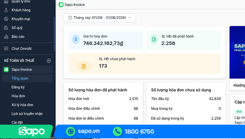Click the green document icon on SL HĐ đã phát hành
The width and height of the screenshot is (245, 139).
point(154,39)
